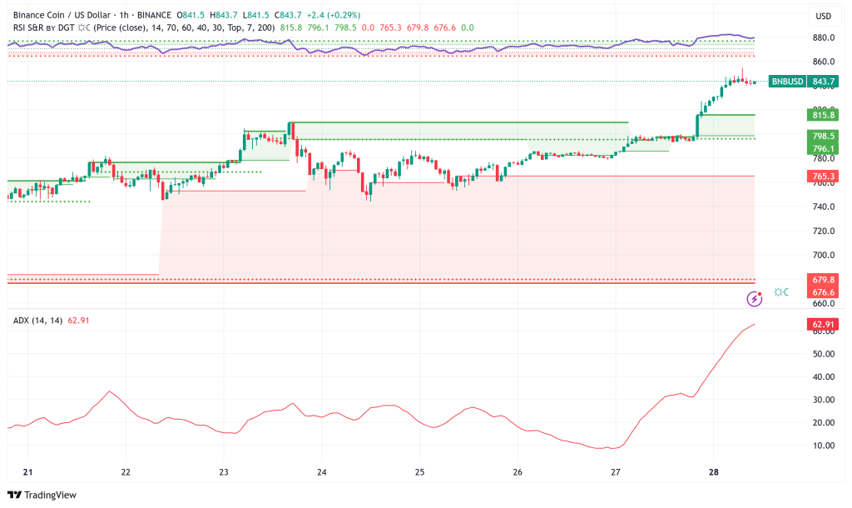Click date label 27 on time axis
The image size is (852, 508).
click(616, 472)
